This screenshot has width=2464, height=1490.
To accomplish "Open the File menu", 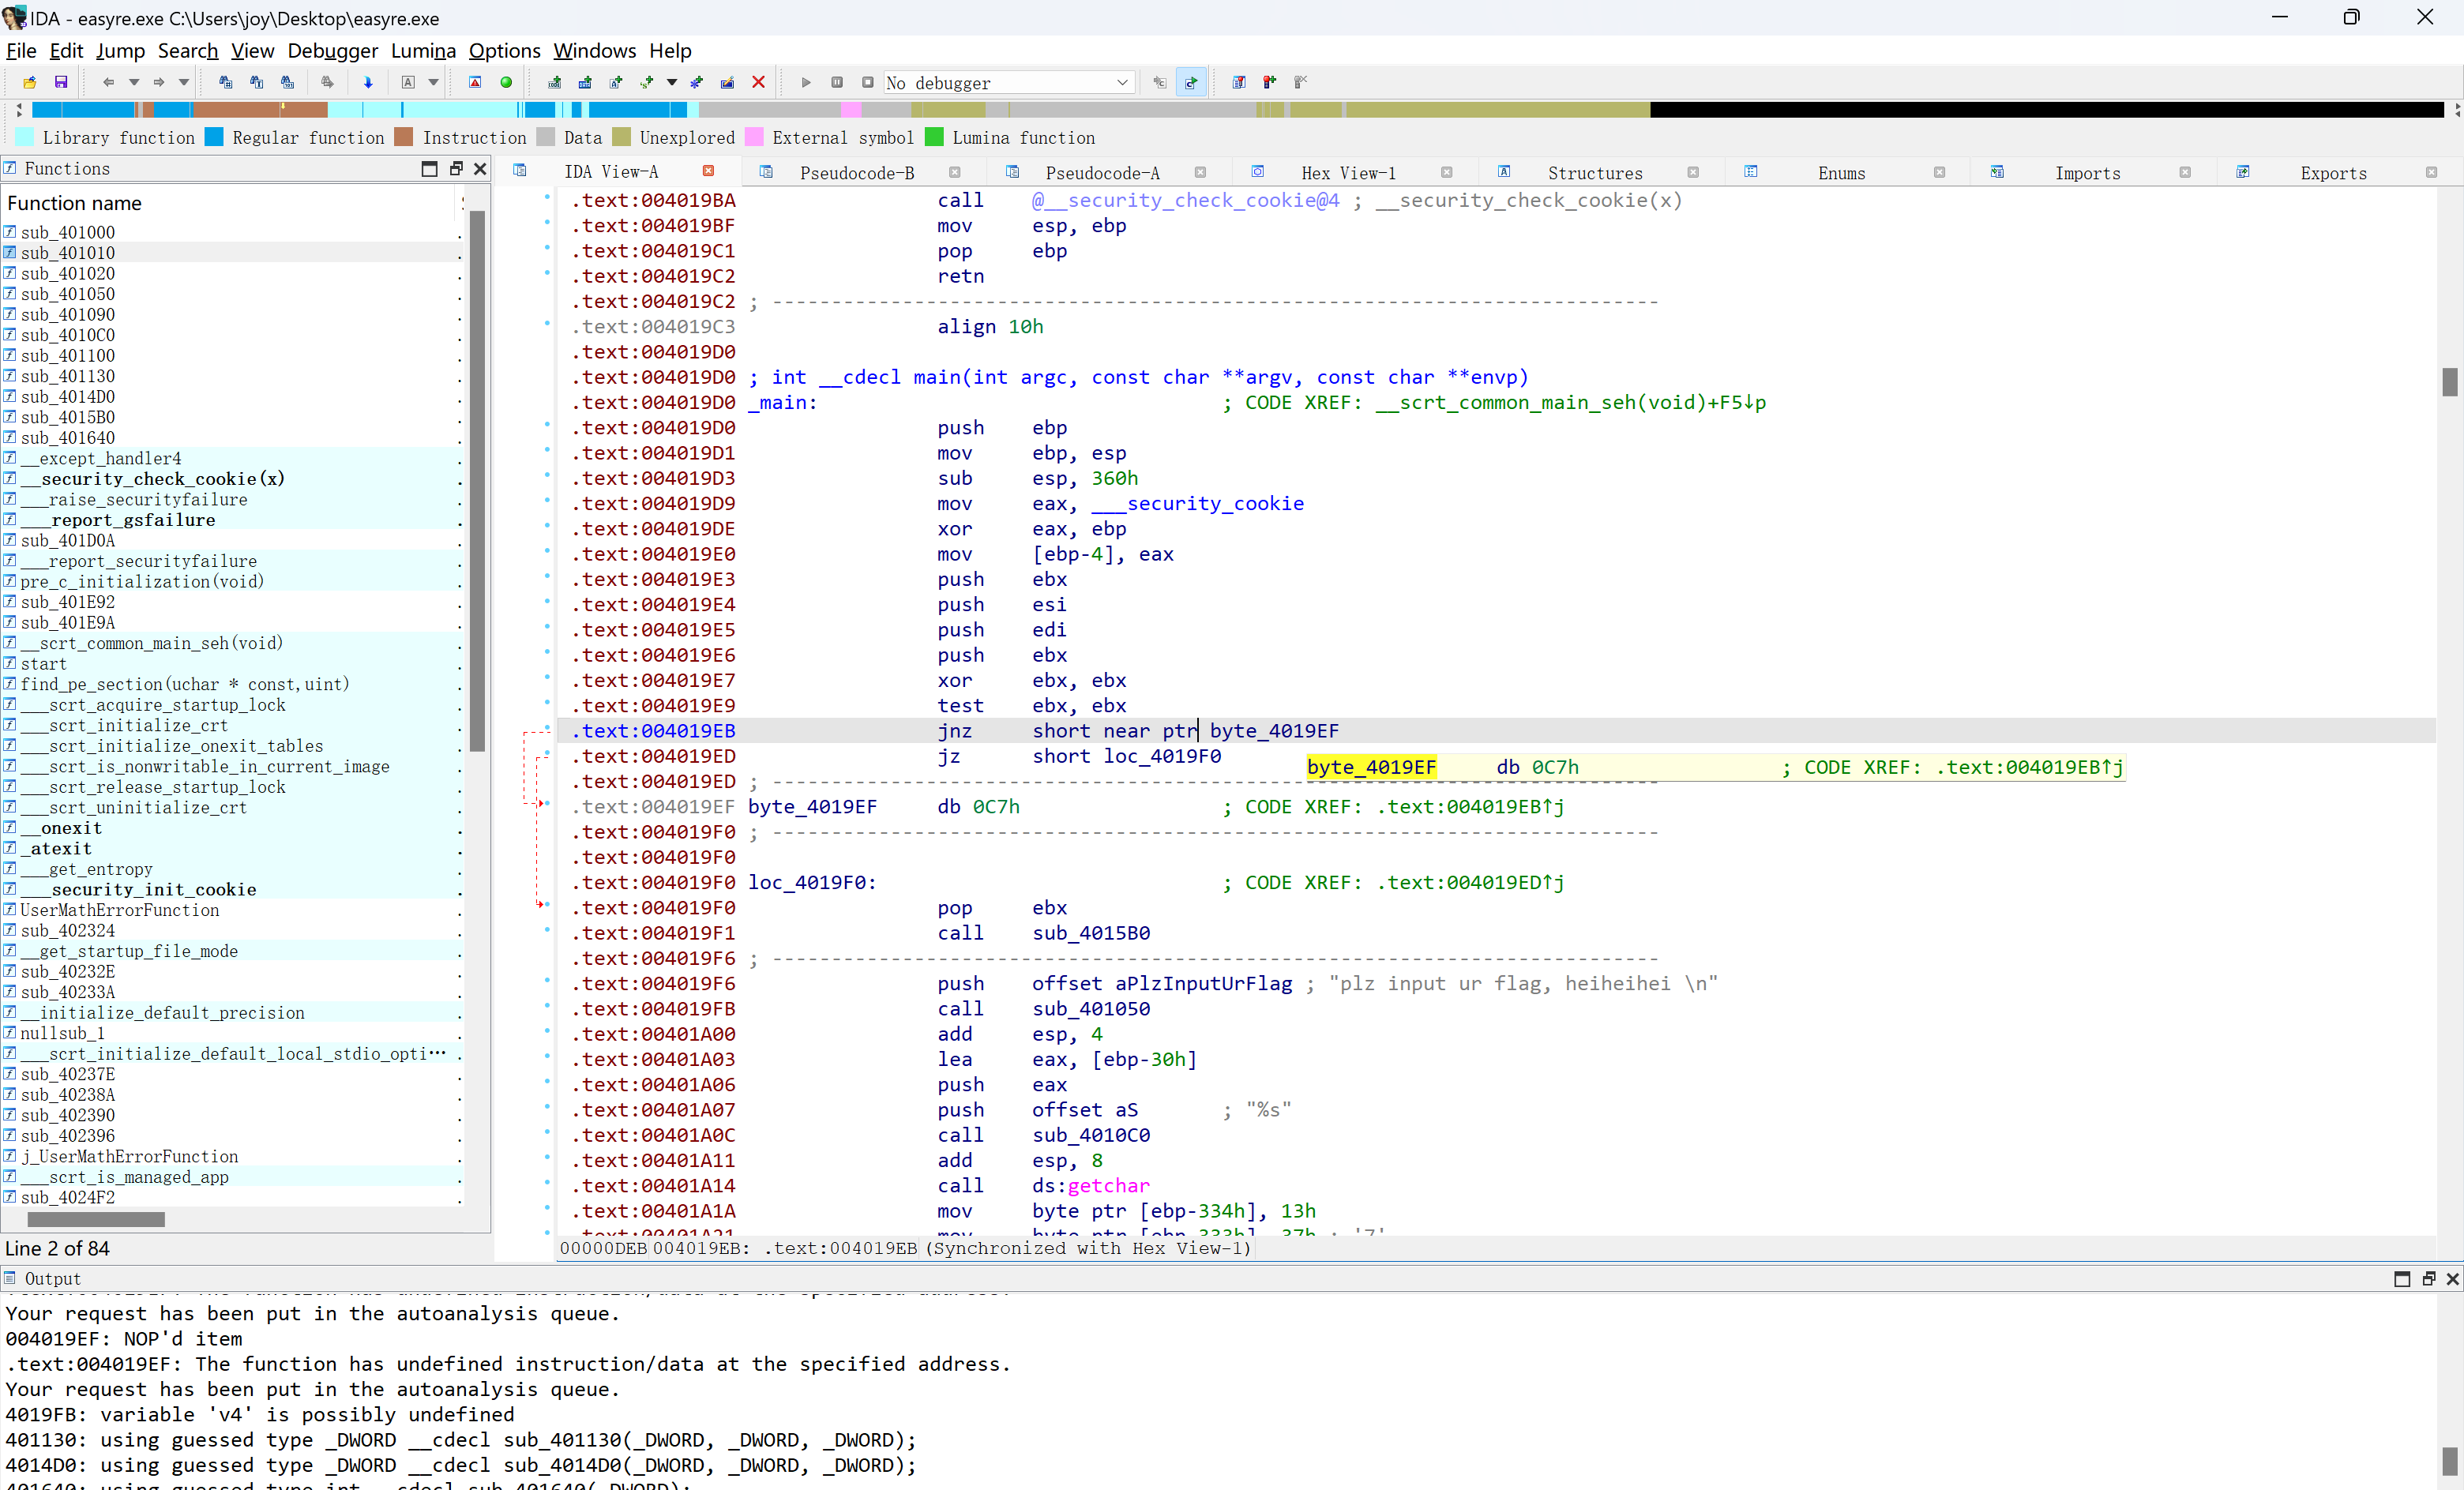I will (x=21, y=51).
